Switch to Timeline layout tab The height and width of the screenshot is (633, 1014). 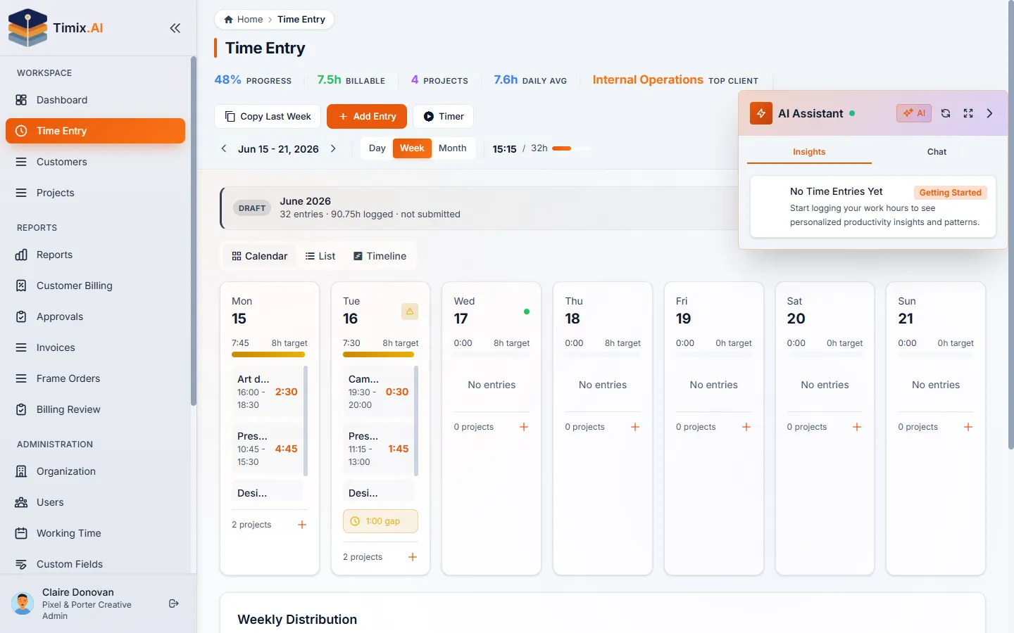point(380,256)
